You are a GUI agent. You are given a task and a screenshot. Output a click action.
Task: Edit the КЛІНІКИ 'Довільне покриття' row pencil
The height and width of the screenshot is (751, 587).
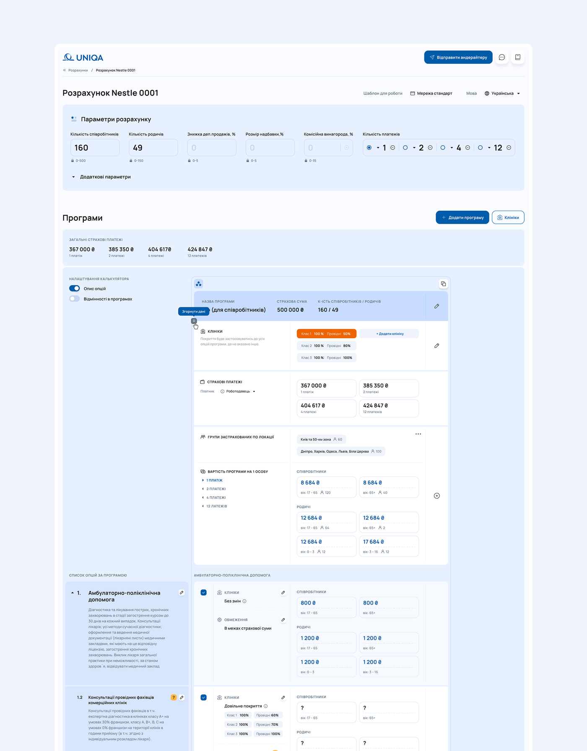(x=283, y=697)
